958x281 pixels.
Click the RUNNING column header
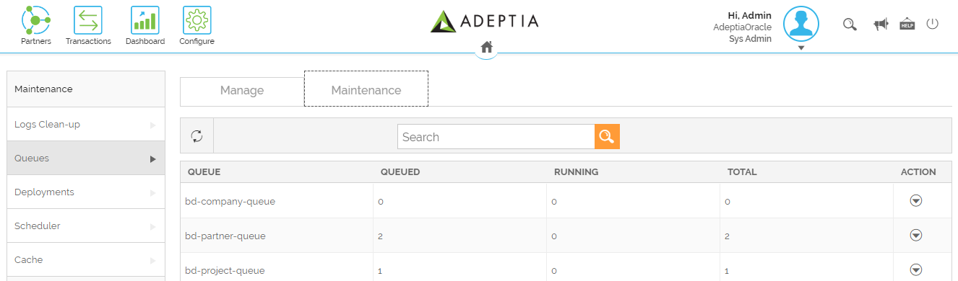[576, 172]
